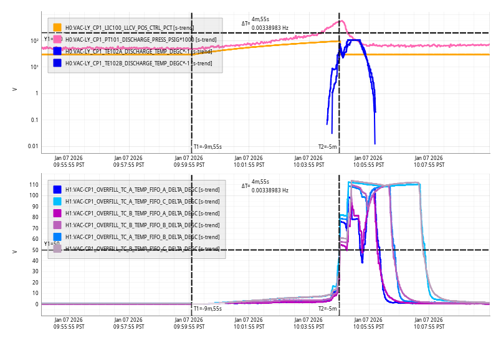Select the LIC100_LLCV_POS_CTRL_PCT legend label
The height and width of the screenshot is (343, 501).
(x=129, y=27)
